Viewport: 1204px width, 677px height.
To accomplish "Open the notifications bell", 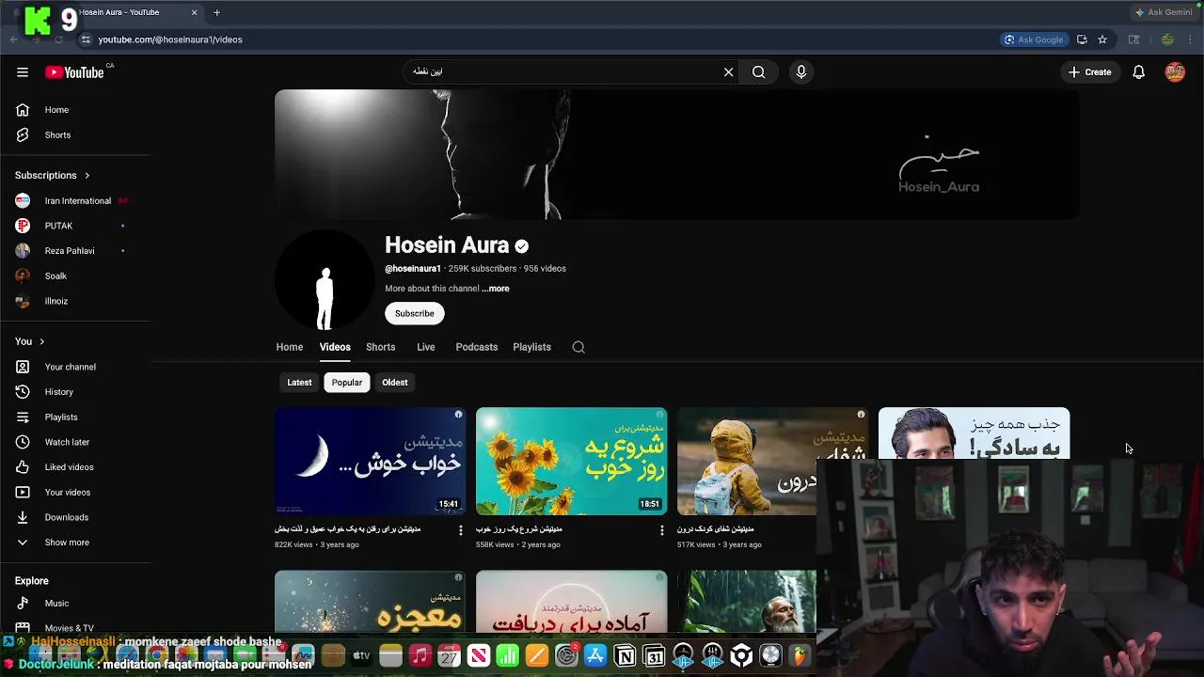I will [1138, 72].
